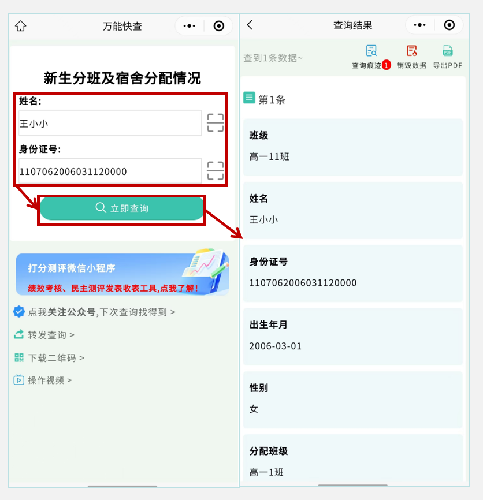483x500 pixels.
Task: Click the 万能快查 title text
Action: (x=122, y=26)
